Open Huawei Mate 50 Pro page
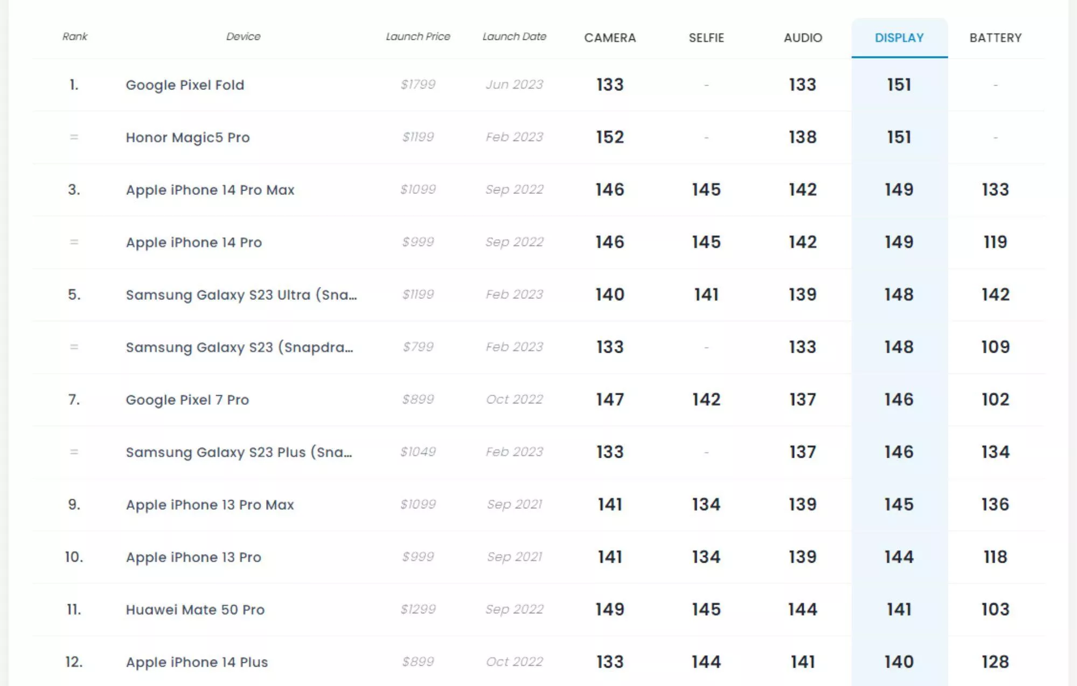 195,610
